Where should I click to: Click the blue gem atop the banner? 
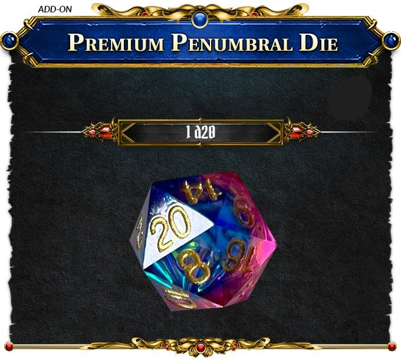(x=200, y=19)
